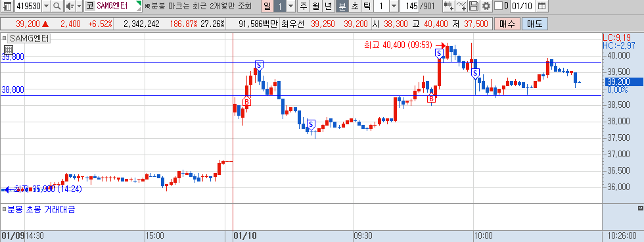Open the calendar date picker icon
The image size is (644, 242).
542,6
